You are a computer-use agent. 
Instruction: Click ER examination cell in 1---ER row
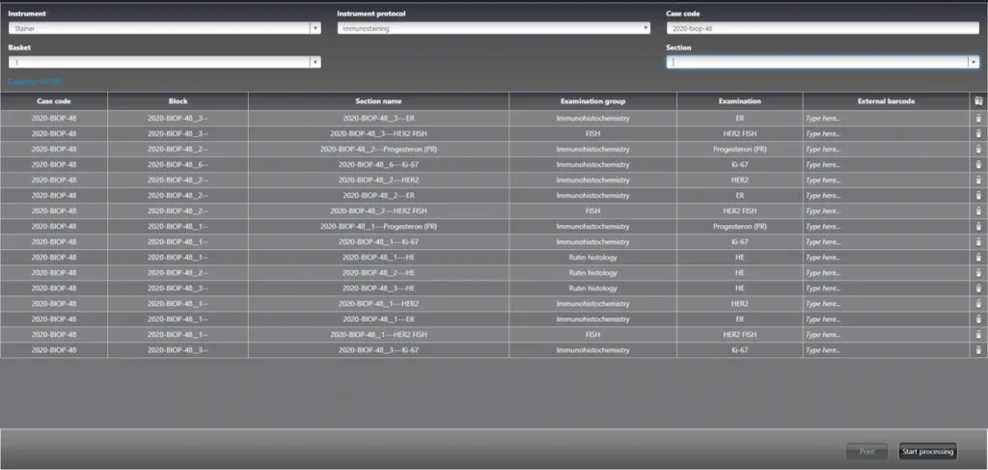click(740, 318)
